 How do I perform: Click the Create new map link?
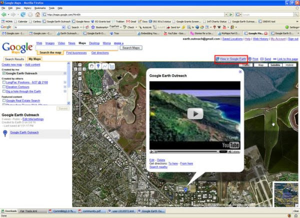(12, 65)
